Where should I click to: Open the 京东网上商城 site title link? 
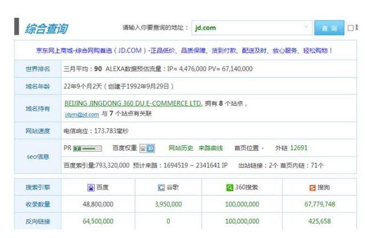click(x=184, y=51)
